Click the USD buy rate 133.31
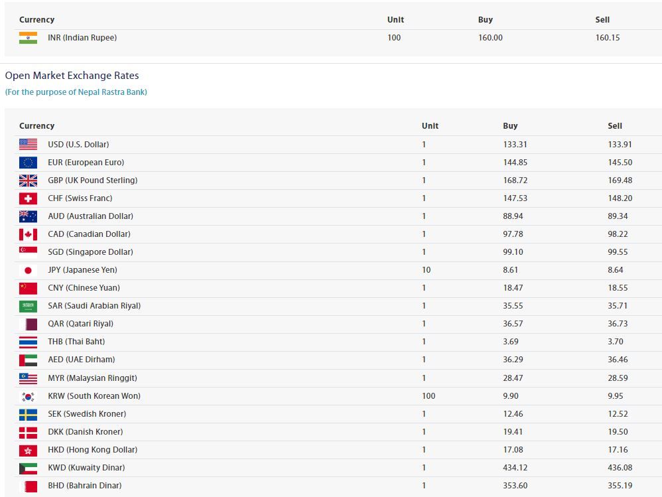Viewport: 662px width, 497px height. (514, 144)
